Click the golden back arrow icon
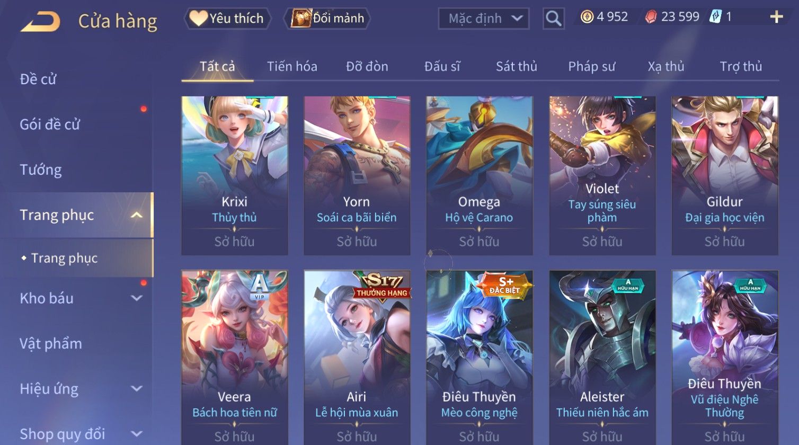The image size is (799, 445). point(40,21)
